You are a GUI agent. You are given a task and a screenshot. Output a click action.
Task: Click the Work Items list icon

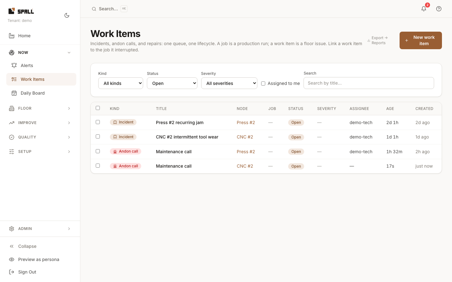14,79
